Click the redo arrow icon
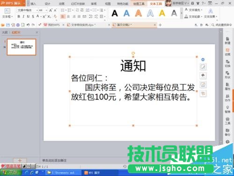Image resolution: width=234 pixels, height=176 pixels. click(x=33, y=25)
